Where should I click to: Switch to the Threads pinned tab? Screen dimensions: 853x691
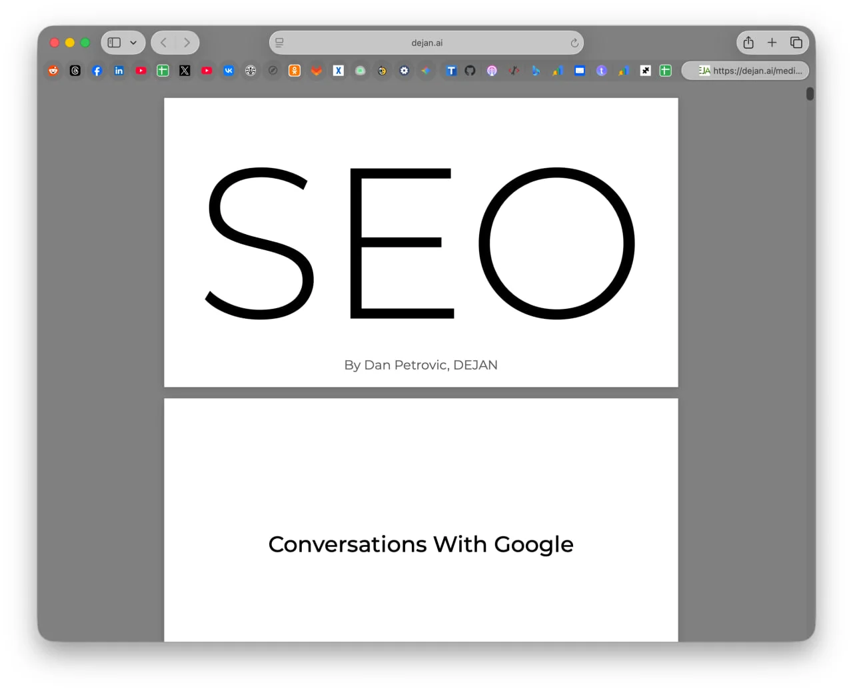click(75, 71)
